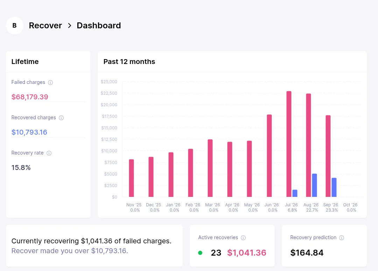
Task: Click the Feb '26 failed charges bar
Action: click(x=190, y=173)
